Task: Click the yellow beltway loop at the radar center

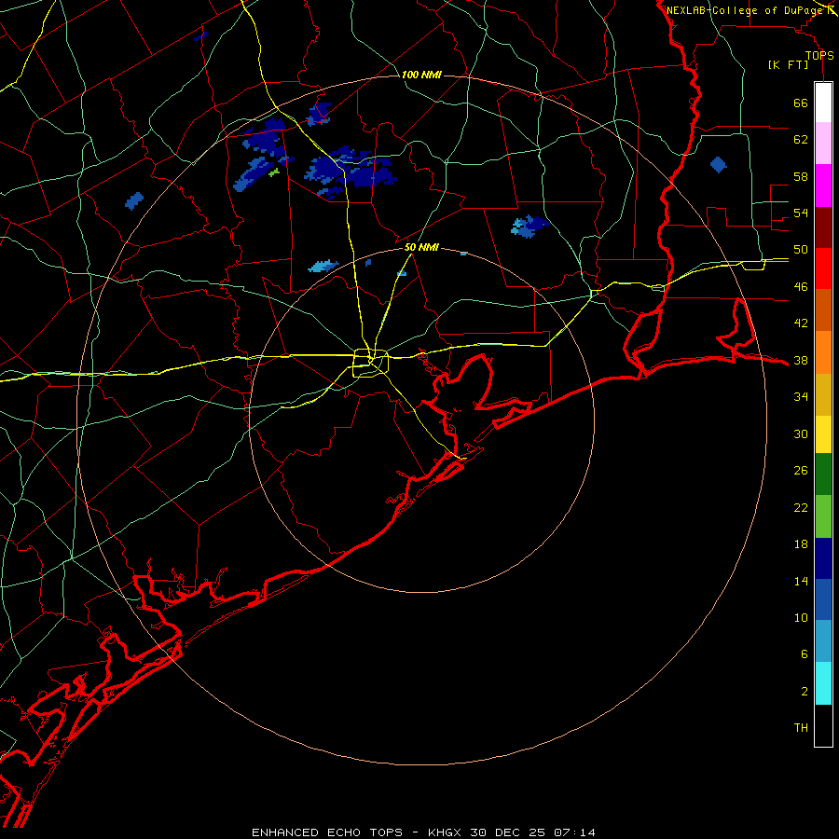Action: pyautogui.click(x=370, y=363)
